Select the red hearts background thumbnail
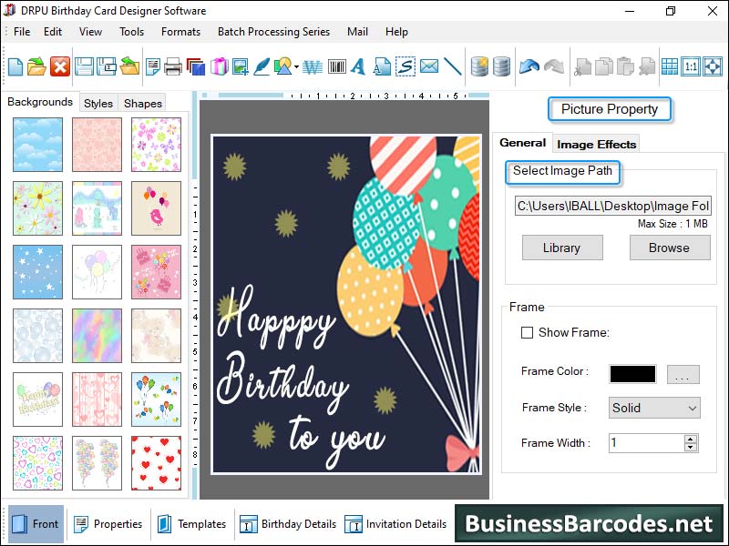 [x=156, y=463]
